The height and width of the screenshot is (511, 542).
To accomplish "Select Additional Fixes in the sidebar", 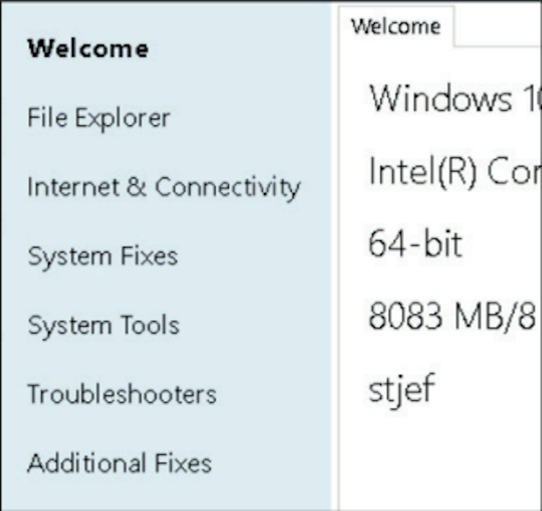I will pos(119,463).
